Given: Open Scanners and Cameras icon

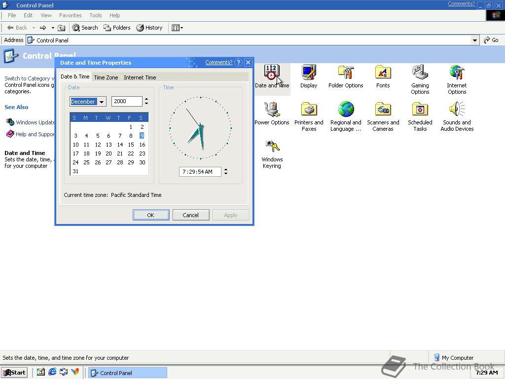Looking at the screenshot, I should 383,116.
